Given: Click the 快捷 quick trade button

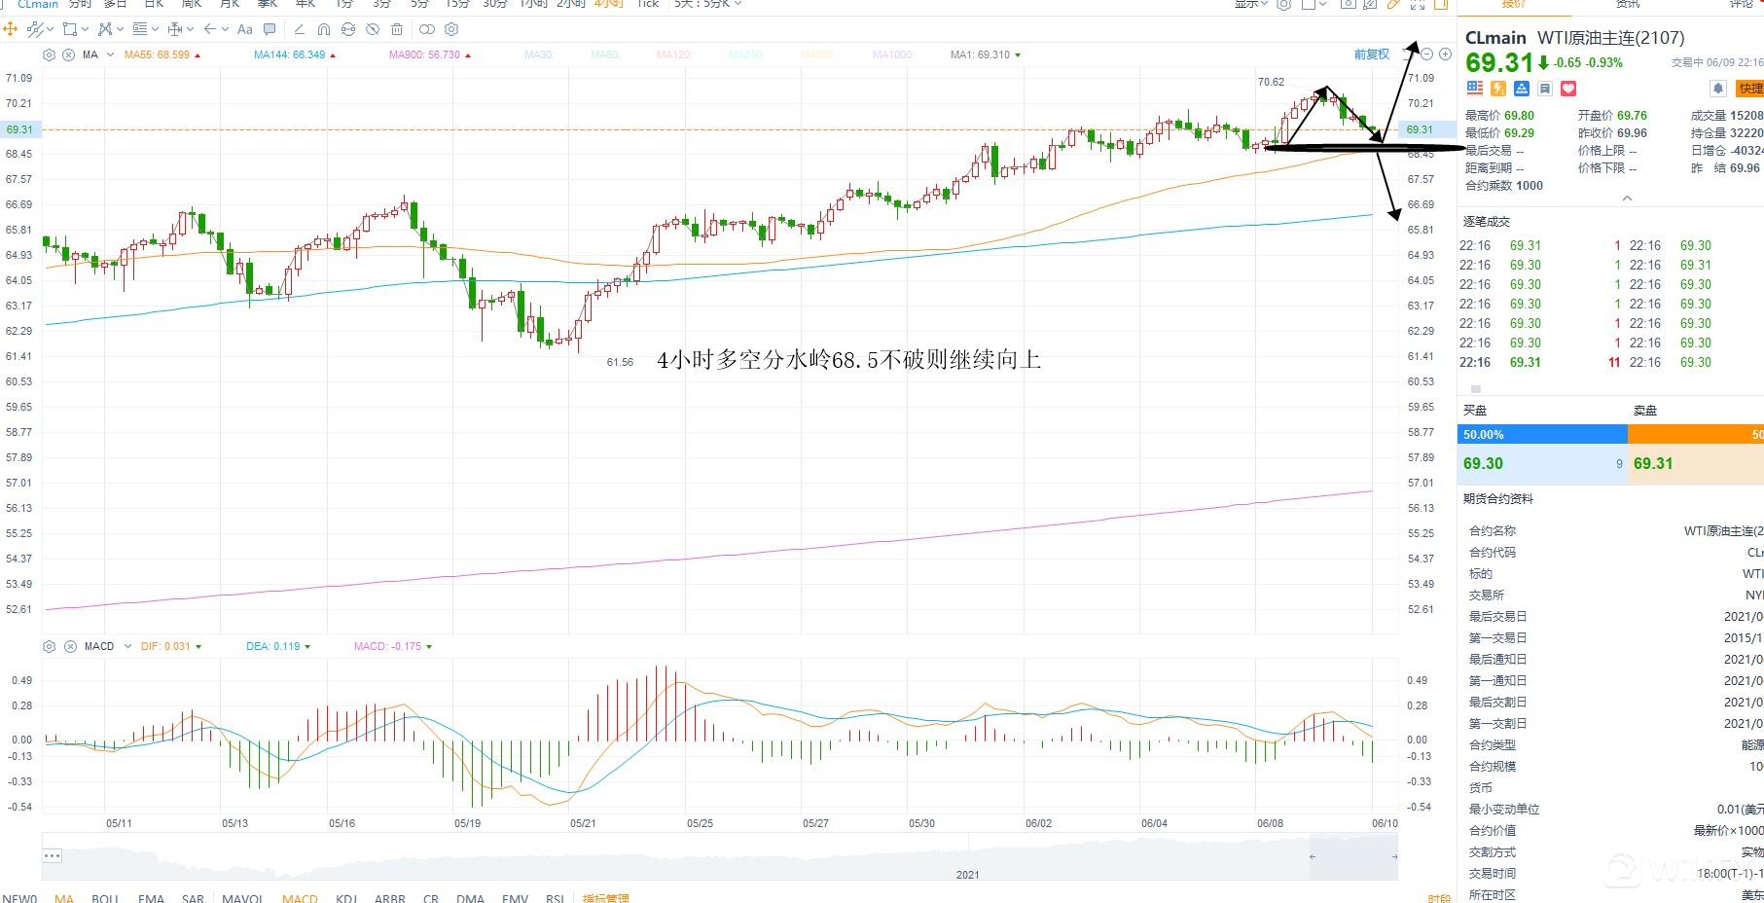Looking at the screenshot, I should tap(1750, 89).
